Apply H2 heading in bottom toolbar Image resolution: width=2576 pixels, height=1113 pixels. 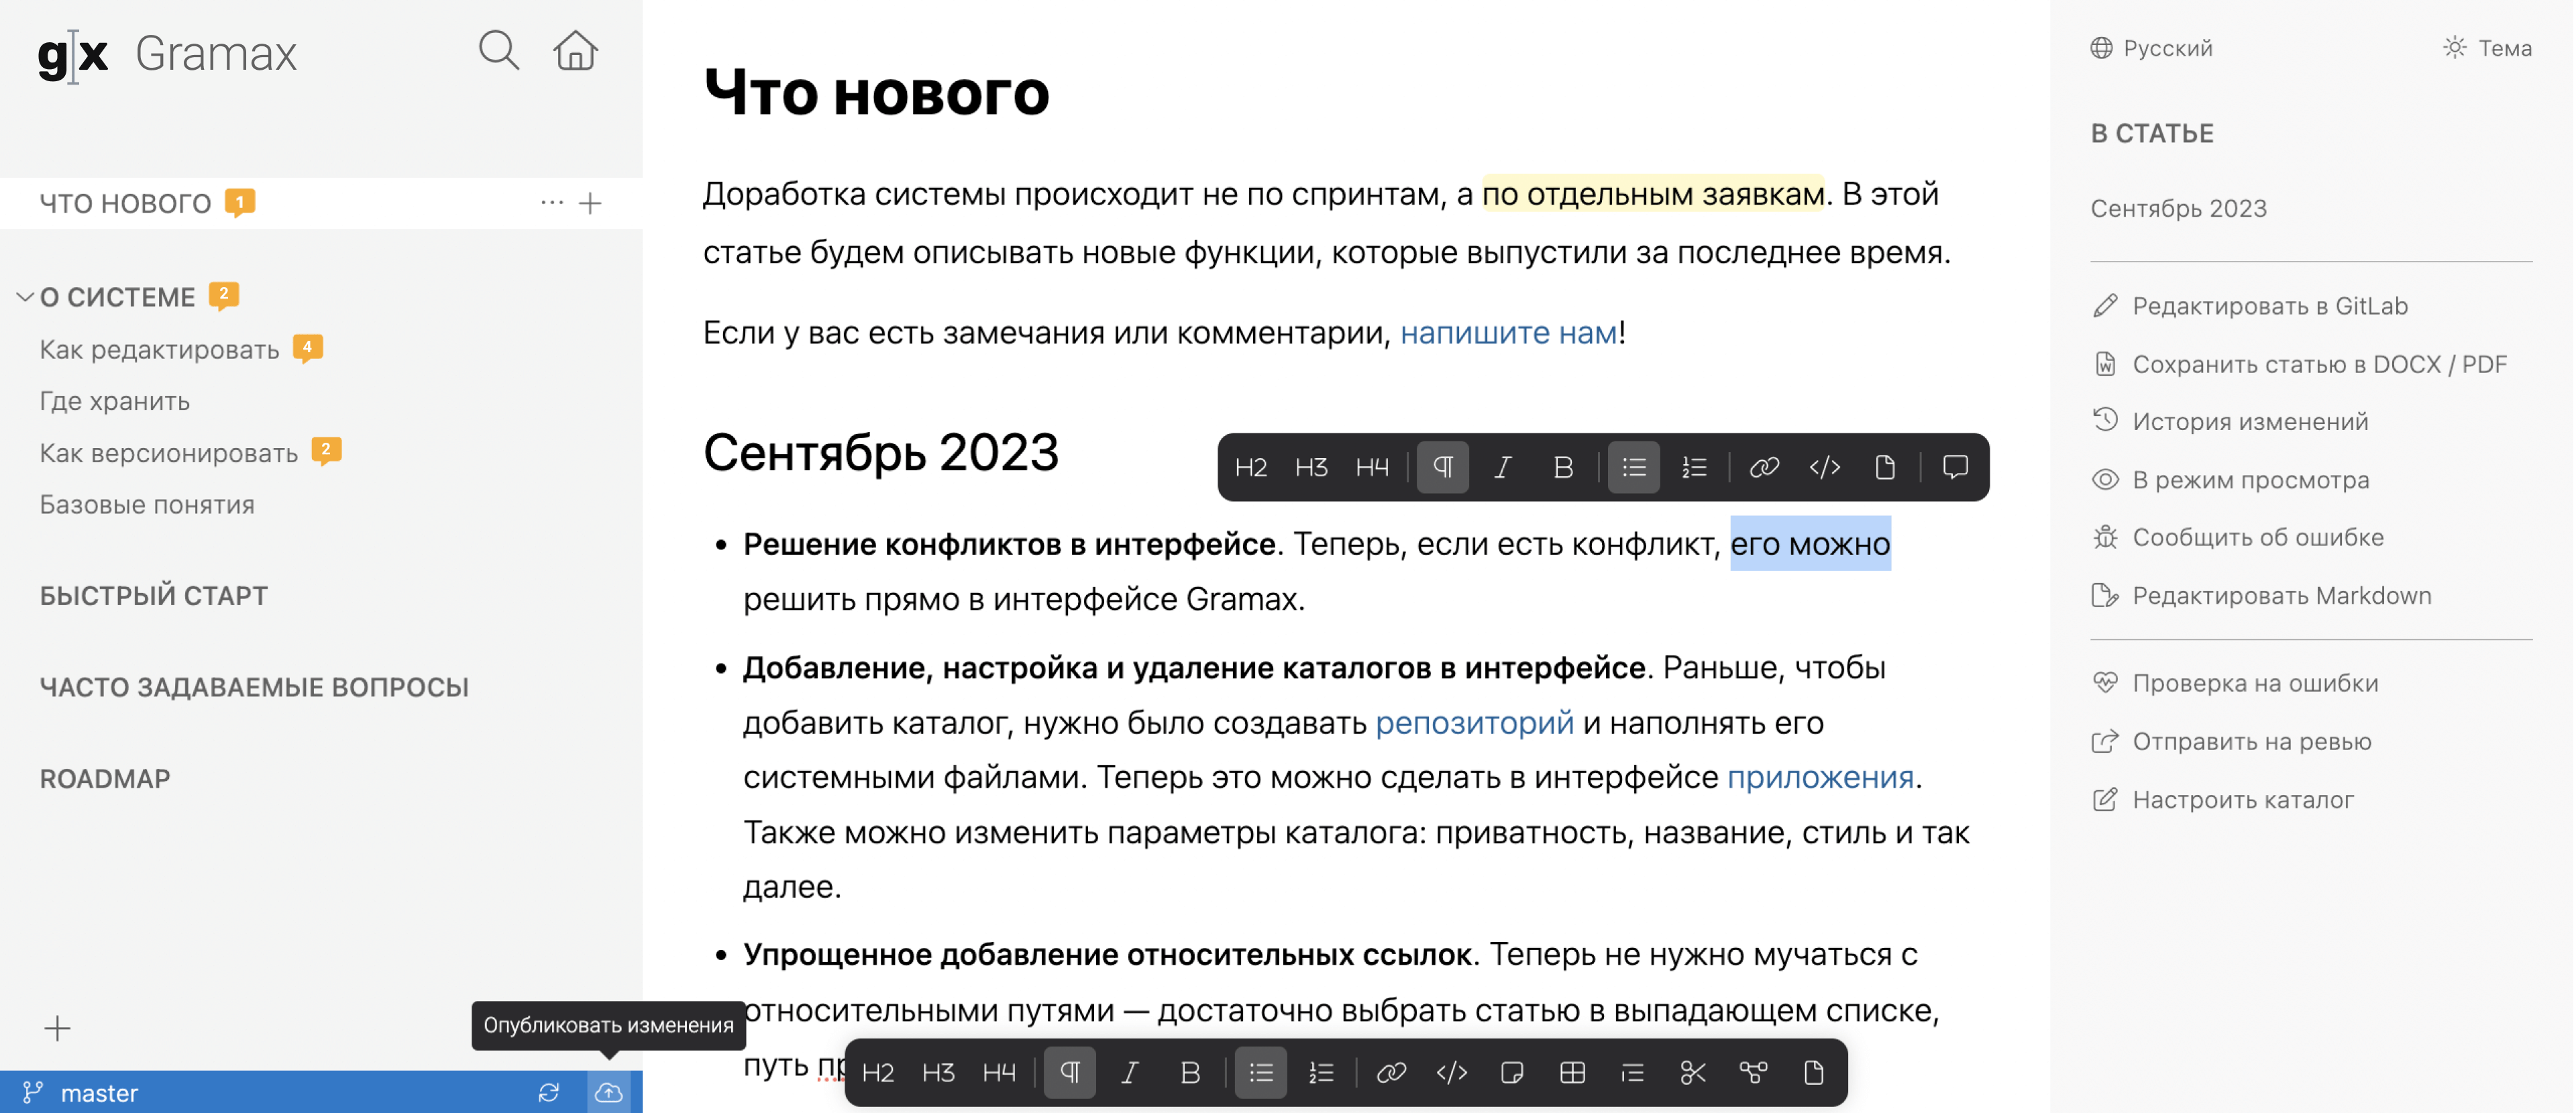point(878,1073)
